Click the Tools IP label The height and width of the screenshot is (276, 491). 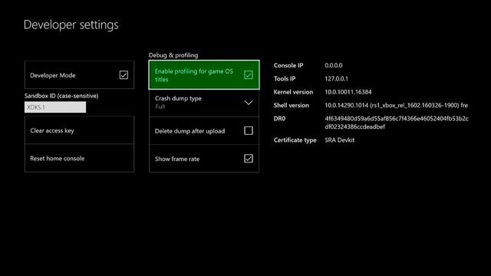tap(285, 78)
